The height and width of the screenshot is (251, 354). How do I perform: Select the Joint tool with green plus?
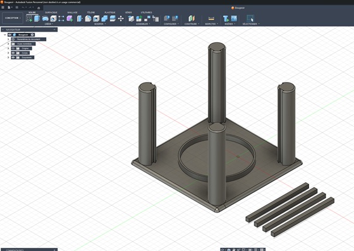pyautogui.click(x=139, y=18)
